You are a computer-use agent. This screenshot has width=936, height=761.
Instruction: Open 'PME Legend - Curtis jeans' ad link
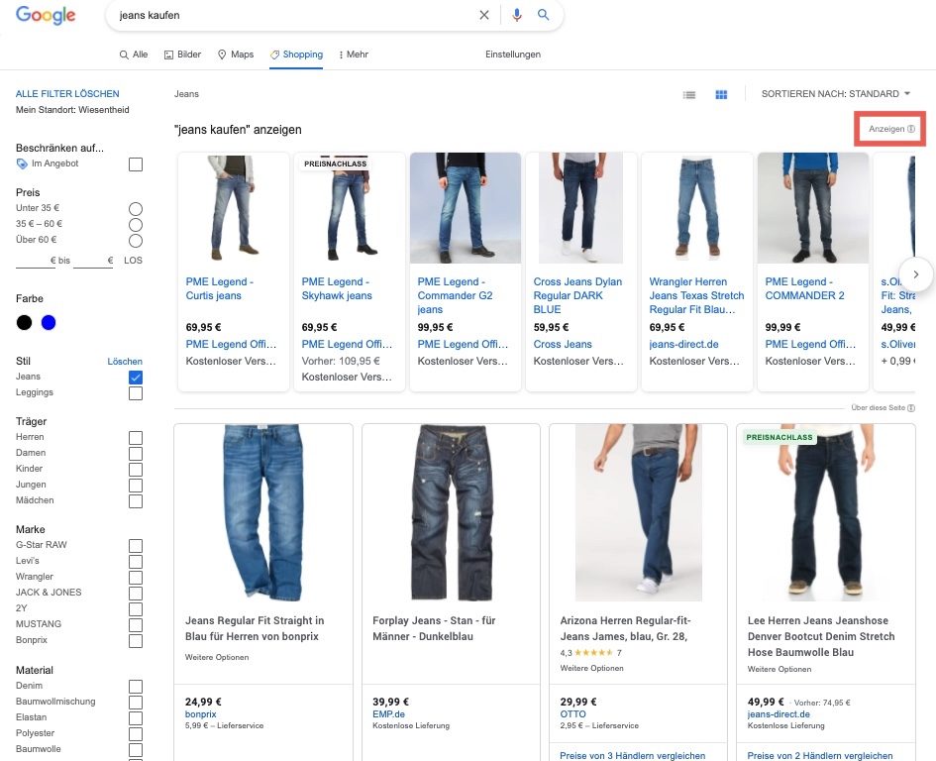coord(220,288)
